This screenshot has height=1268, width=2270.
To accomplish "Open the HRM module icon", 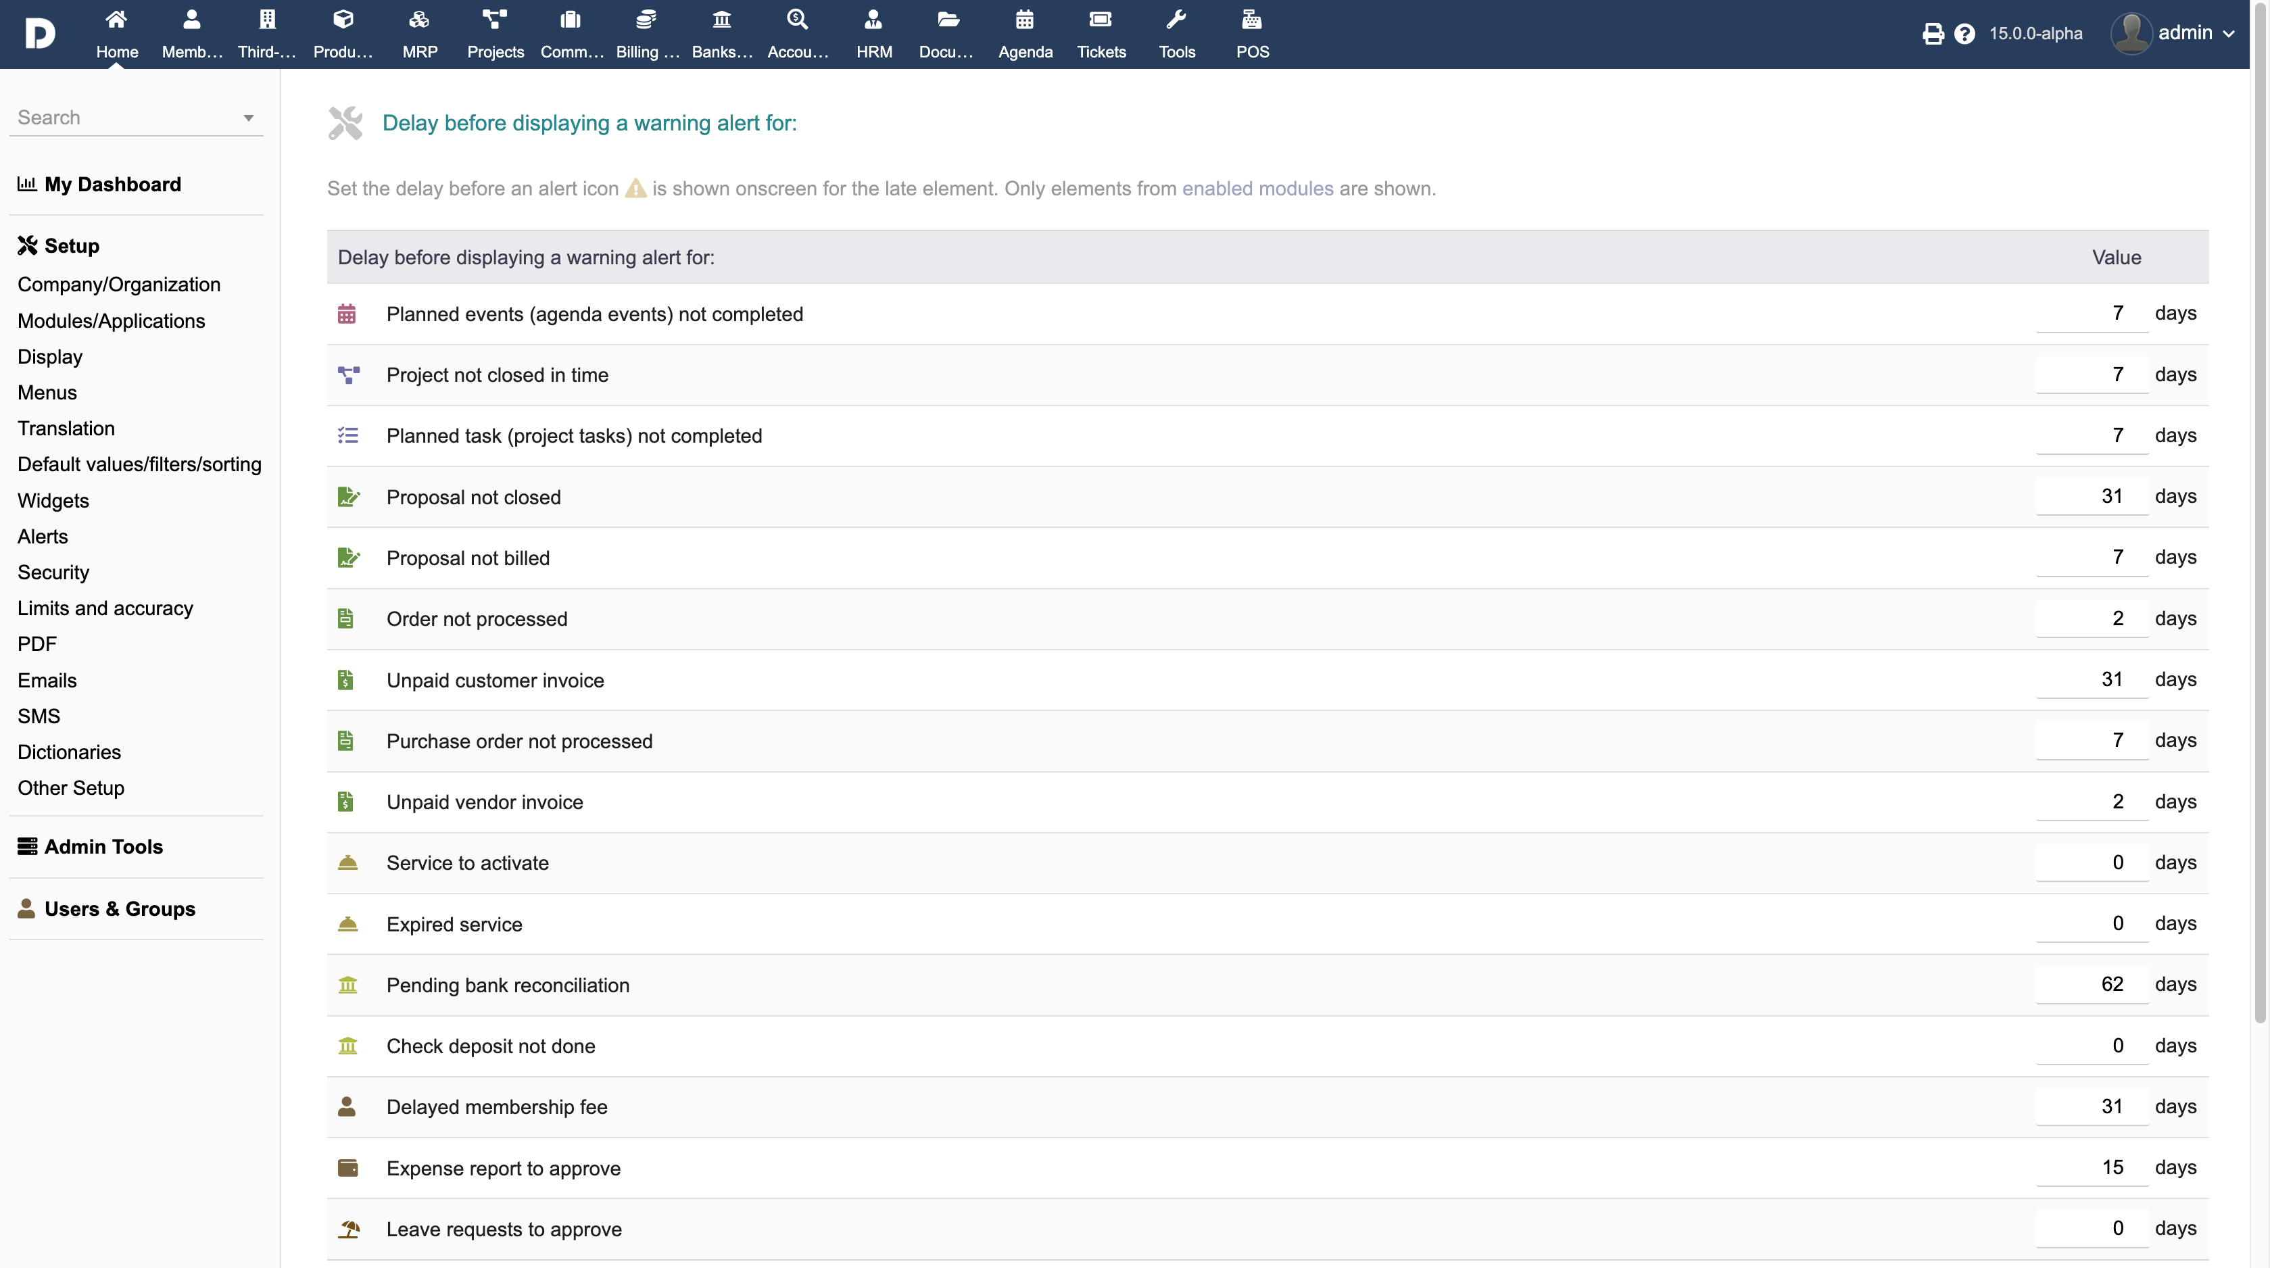I will pyautogui.click(x=873, y=20).
